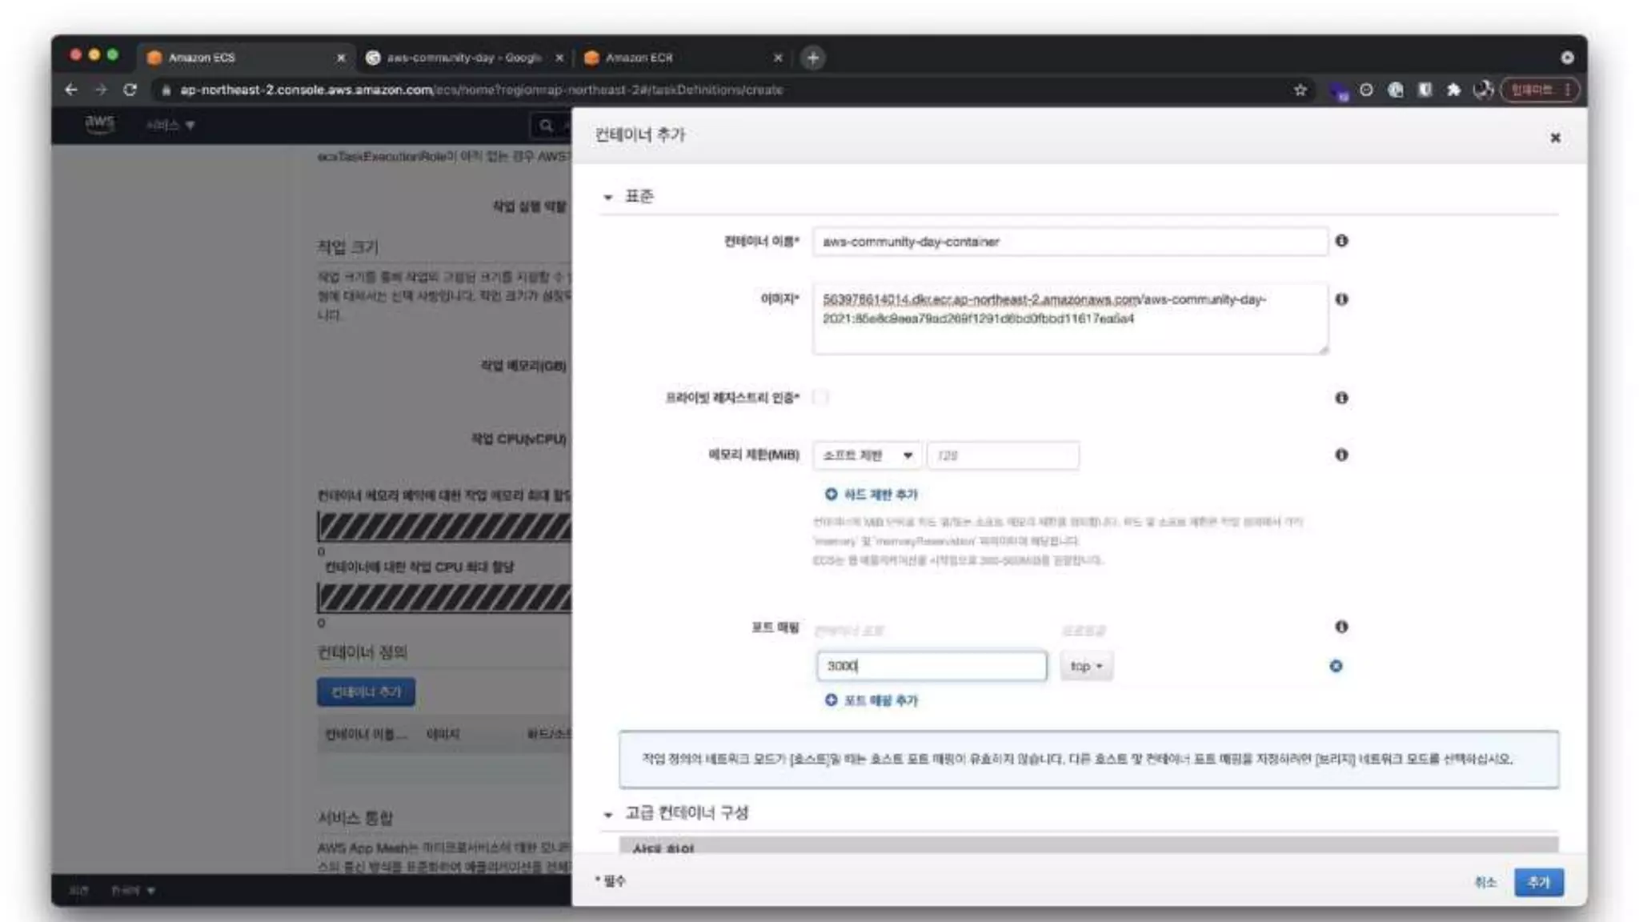Image resolution: width=1639 pixels, height=922 pixels.
Task: Click info icon for memory limit row
Action: [1341, 455]
